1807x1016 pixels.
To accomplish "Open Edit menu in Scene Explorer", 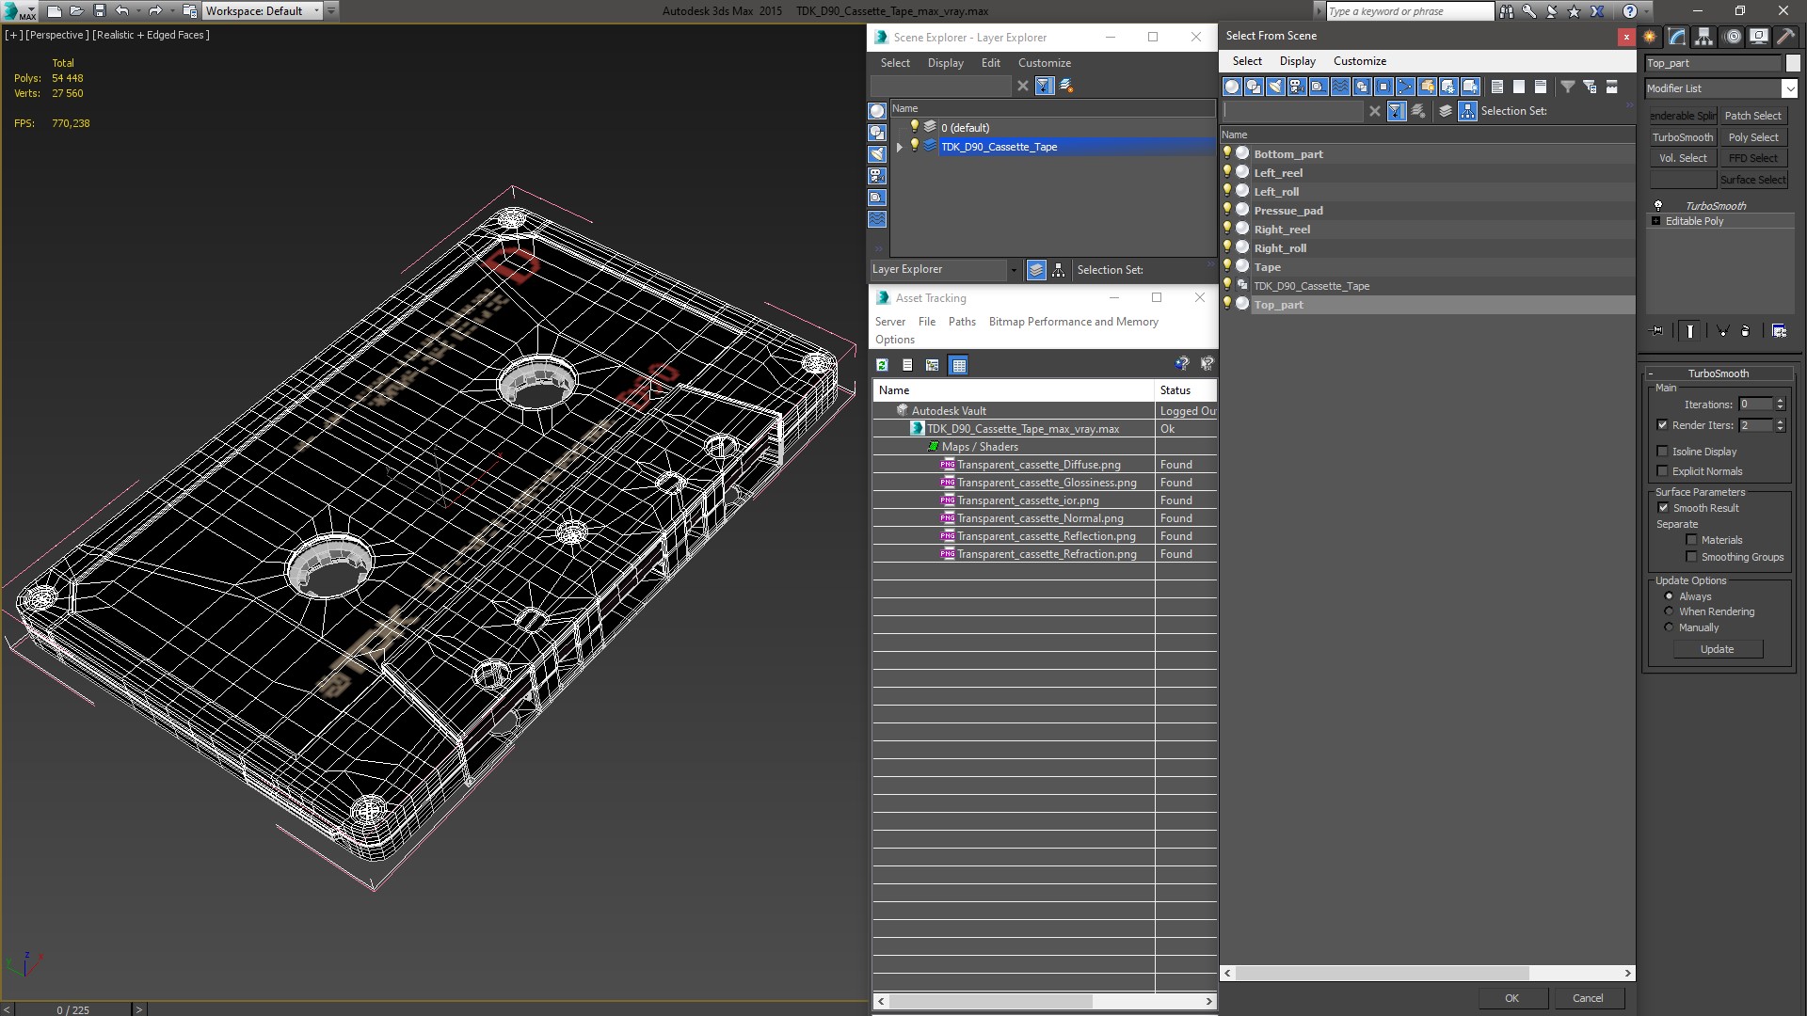I will tap(990, 63).
